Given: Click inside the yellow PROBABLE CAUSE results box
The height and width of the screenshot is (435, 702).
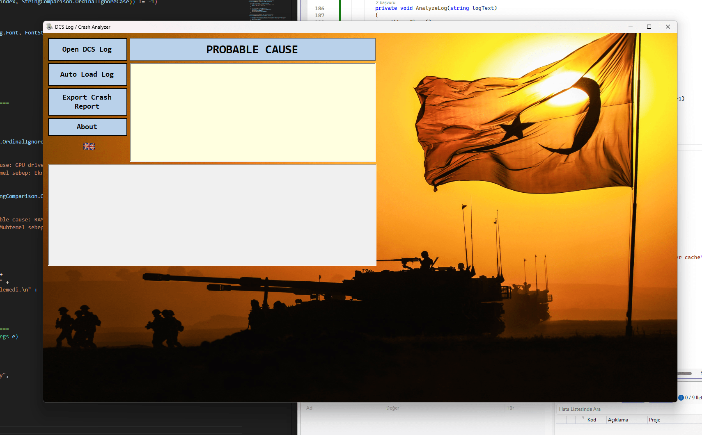Looking at the screenshot, I should click(x=252, y=112).
